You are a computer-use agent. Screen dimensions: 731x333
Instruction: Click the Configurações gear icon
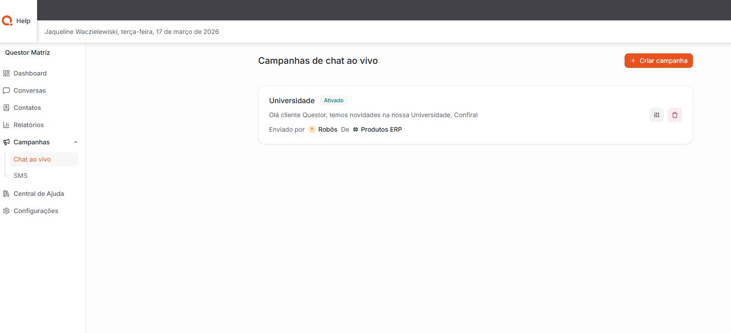click(x=6, y=211)
